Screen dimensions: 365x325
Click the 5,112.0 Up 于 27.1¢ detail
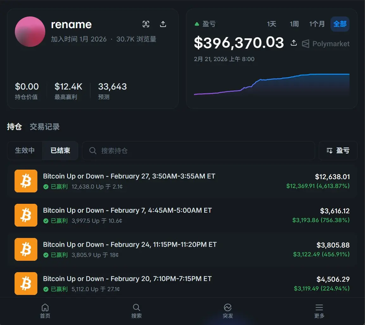[96, 289]
